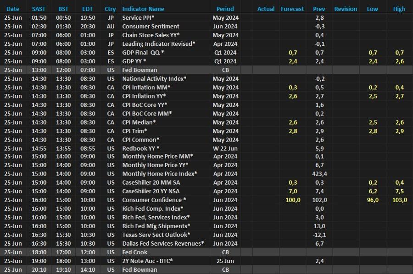The image size is (413, 274).
Task: Select Dallas Fed Services Revenues* cell
Action: pyautogui.click(x=163, y=243)
